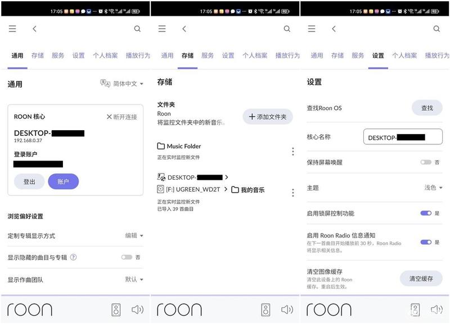
Task: Click the language translate icon beside 简体中文
Action: [105, 83]
